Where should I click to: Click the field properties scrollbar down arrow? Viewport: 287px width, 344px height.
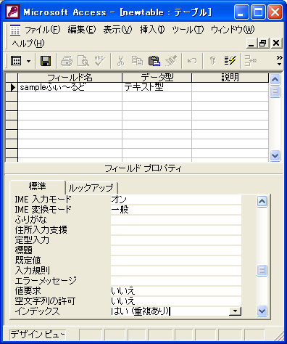pos(262,311)
